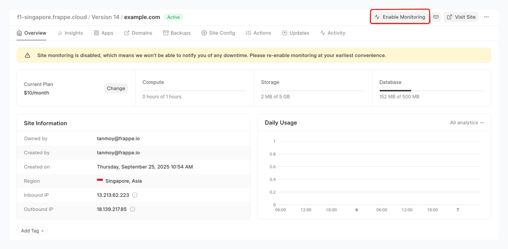Open the Insights tab
Viewport: 508px width, 249px height.
(70, 33)
